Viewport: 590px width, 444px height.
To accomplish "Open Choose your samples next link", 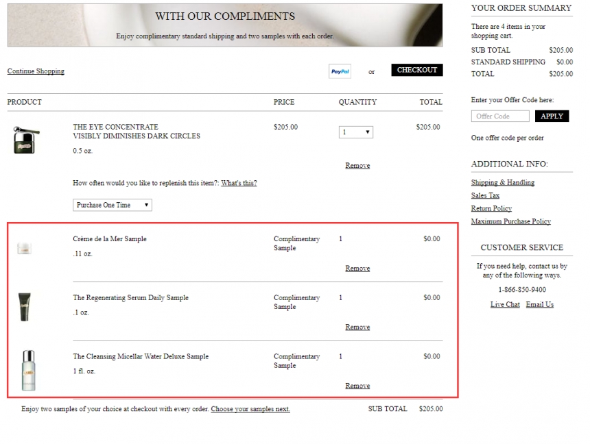I will 250,409.
